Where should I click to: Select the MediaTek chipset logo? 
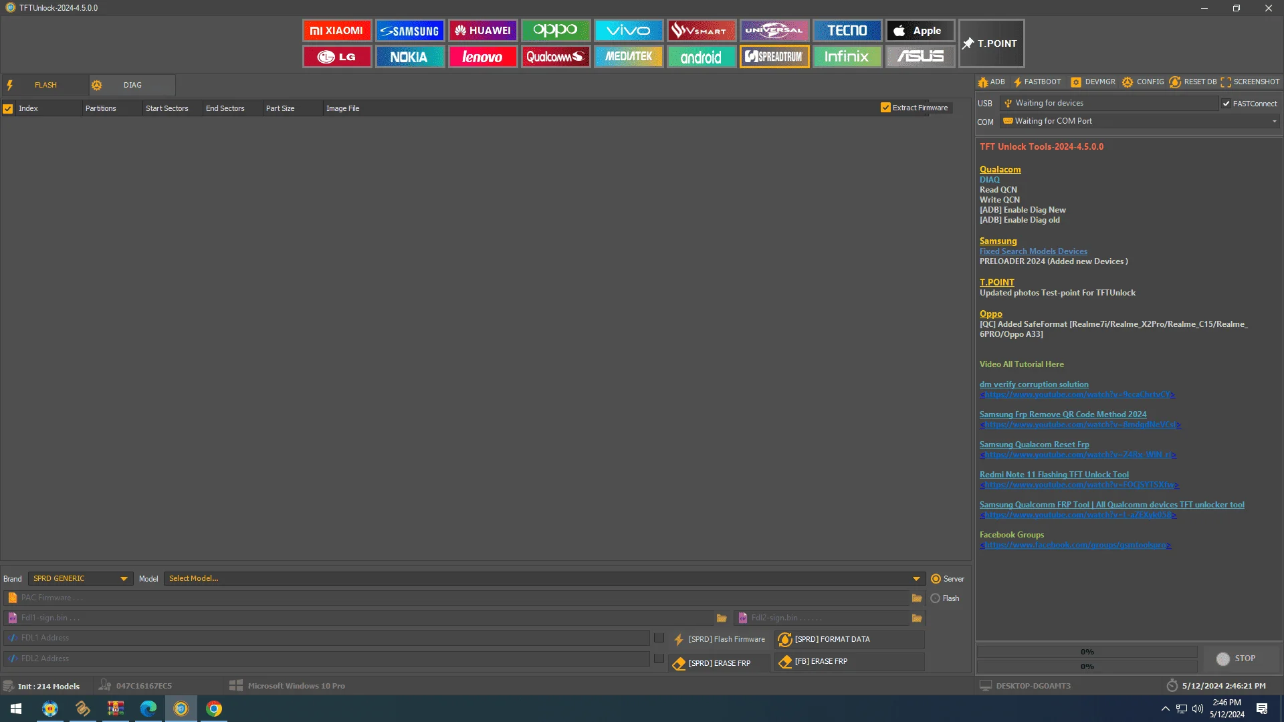click(x=629, y=57)
